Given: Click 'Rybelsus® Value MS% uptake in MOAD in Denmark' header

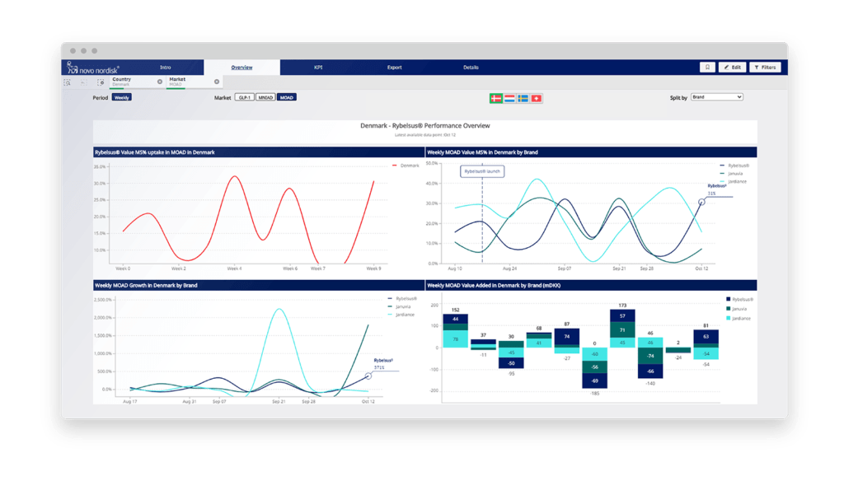Looking at the screenshot, I should point(155,152).
